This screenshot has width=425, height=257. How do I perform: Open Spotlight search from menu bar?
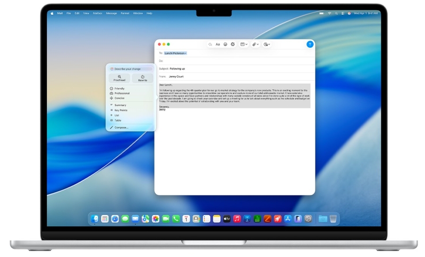pos(336,13)
